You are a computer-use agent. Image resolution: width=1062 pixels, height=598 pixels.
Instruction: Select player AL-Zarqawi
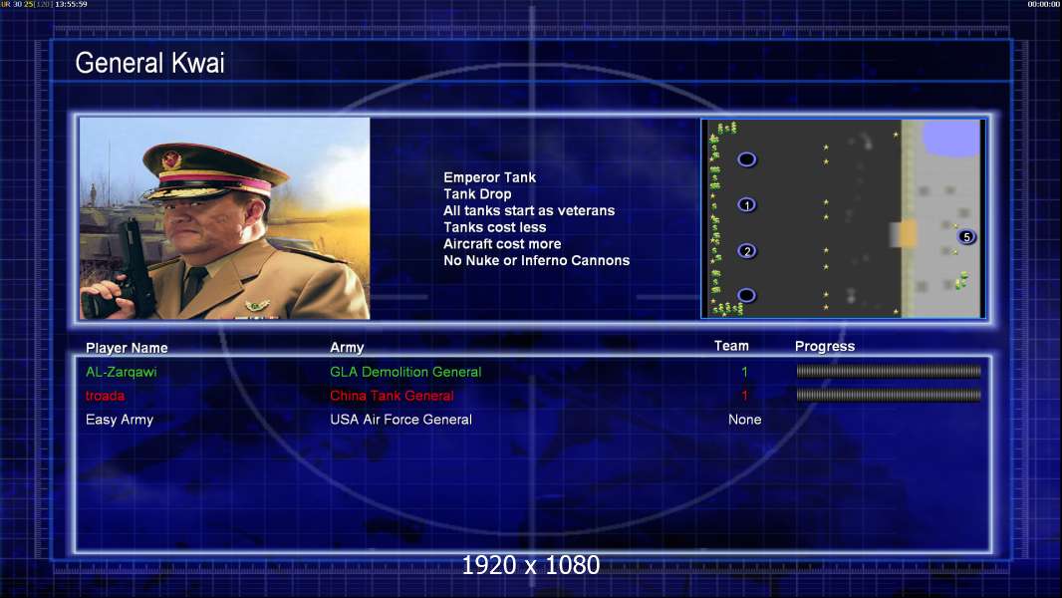(122, 372)
